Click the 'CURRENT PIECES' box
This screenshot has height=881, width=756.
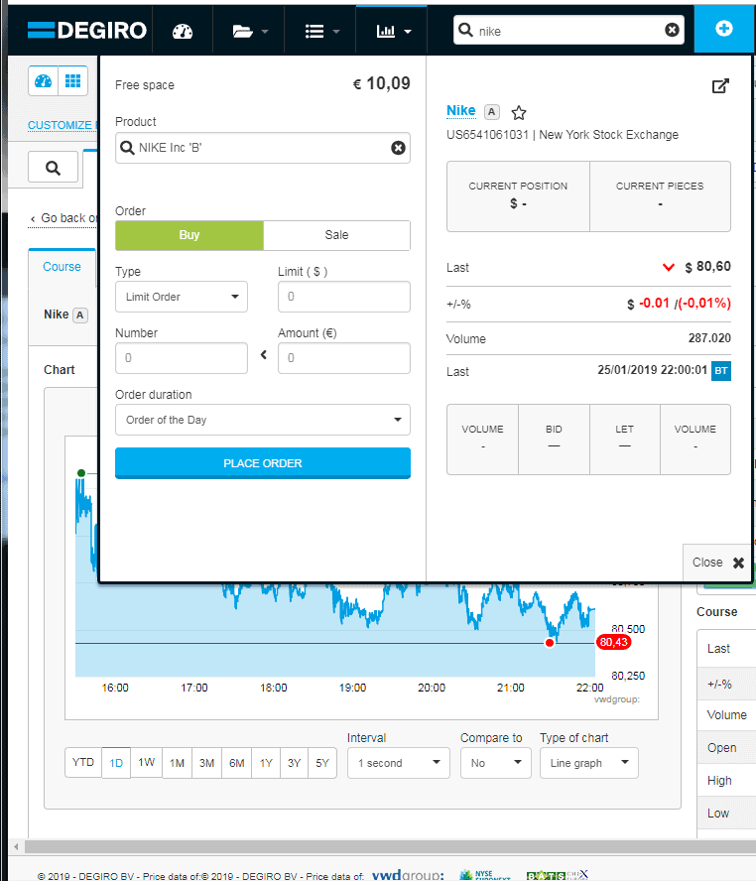[x=660, y=196]
